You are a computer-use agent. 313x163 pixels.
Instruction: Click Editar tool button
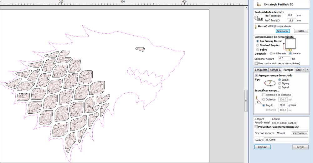coord(300,31)
